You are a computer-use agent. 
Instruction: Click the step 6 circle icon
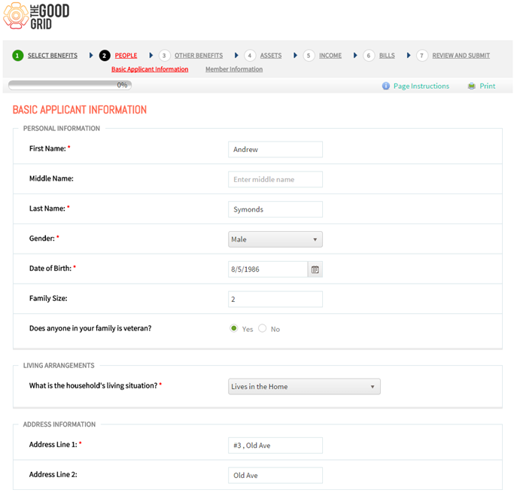[x=369, y=56]
